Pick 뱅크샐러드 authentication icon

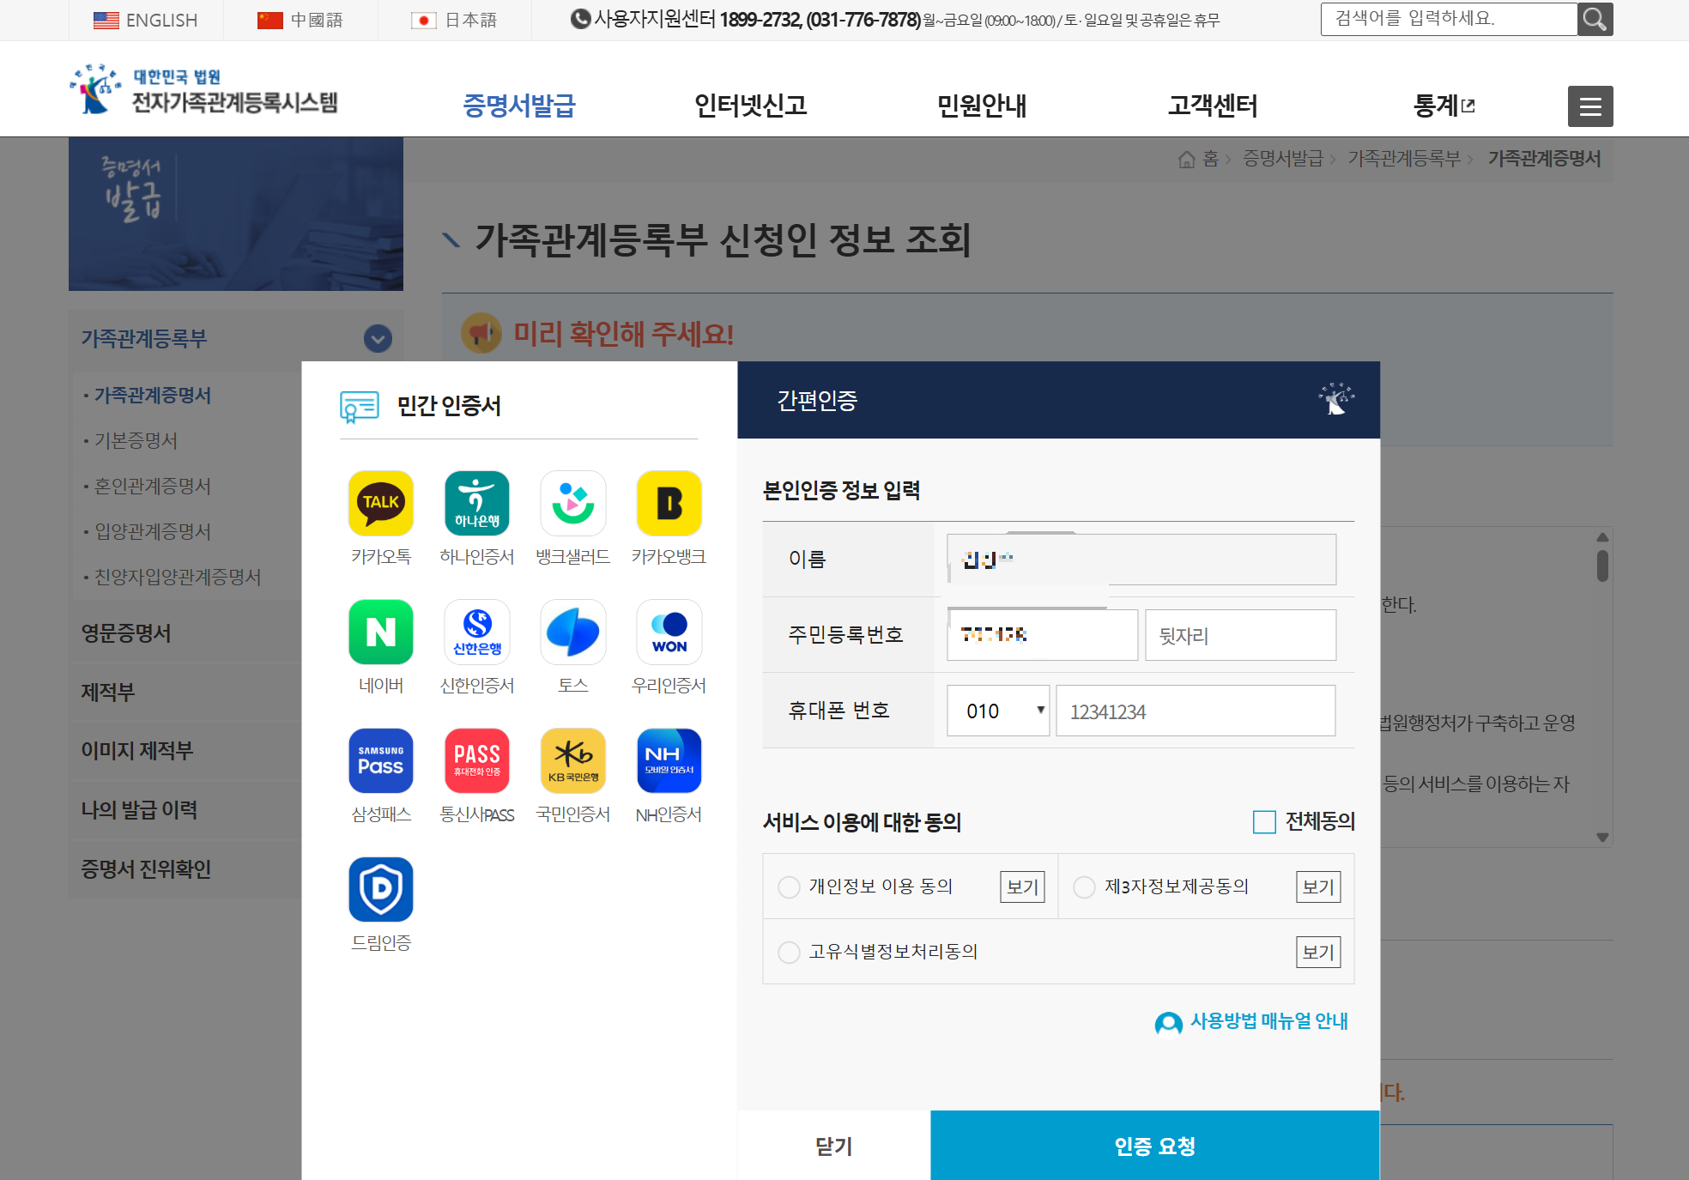pyautogui.click(x=572, y=503)
